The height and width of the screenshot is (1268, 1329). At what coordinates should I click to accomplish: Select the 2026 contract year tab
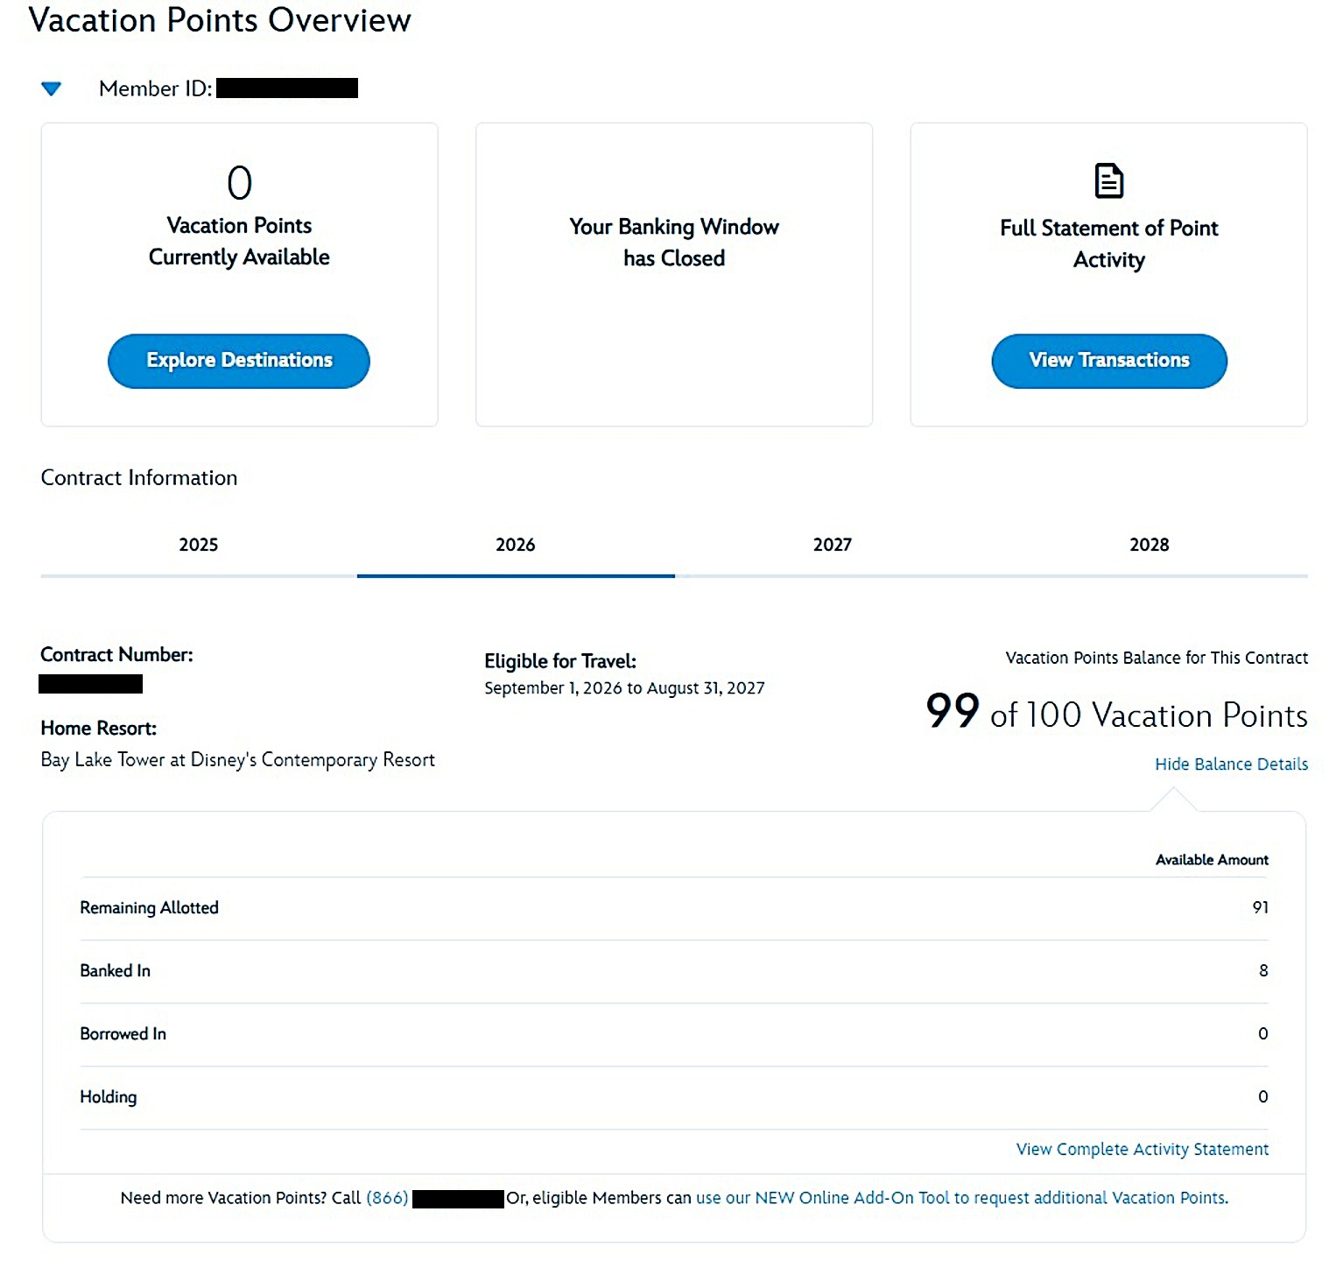pos(516,546)
